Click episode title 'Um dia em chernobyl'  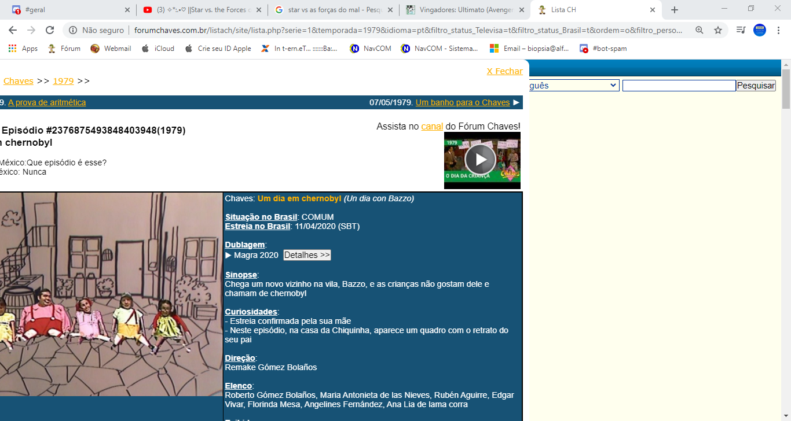(299, 198)
